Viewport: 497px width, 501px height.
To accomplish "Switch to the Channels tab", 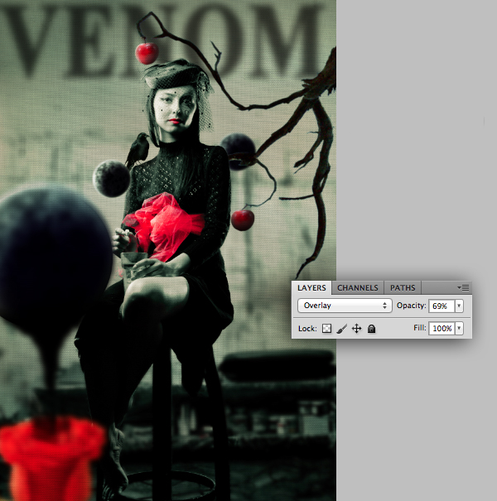I will (x=358, y=288).
